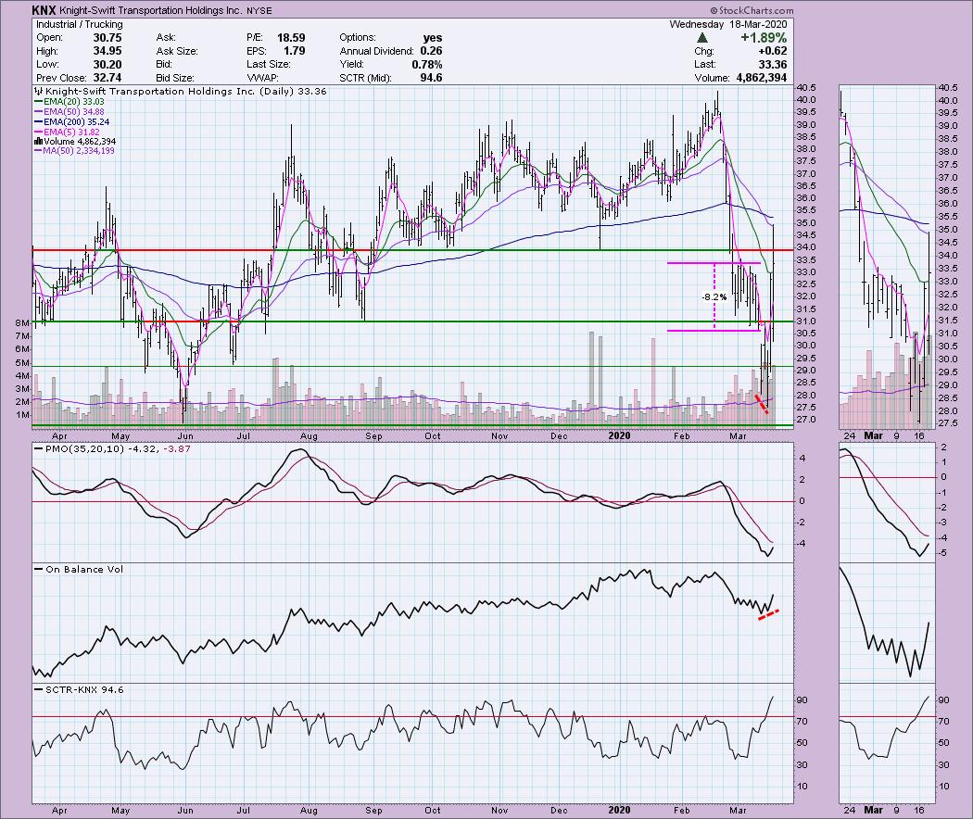Image resolution: width=973 pixels, height=819 pixels.
Task: Click the '8M' volume axis label
Action: click(22, 322)
